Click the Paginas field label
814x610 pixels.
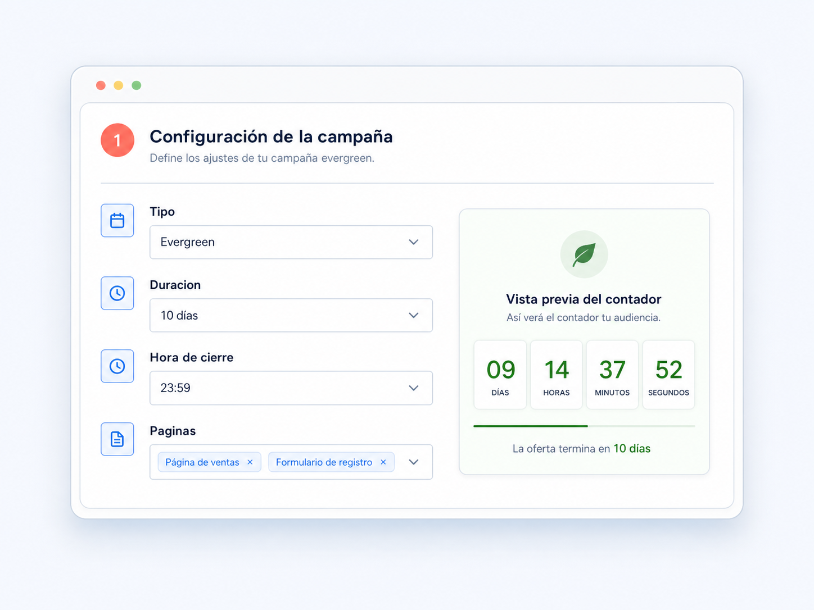click(x=173, y=431)
